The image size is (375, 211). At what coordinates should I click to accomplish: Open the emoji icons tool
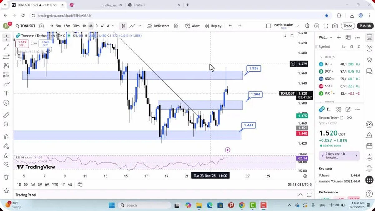(x=6, y=103)
